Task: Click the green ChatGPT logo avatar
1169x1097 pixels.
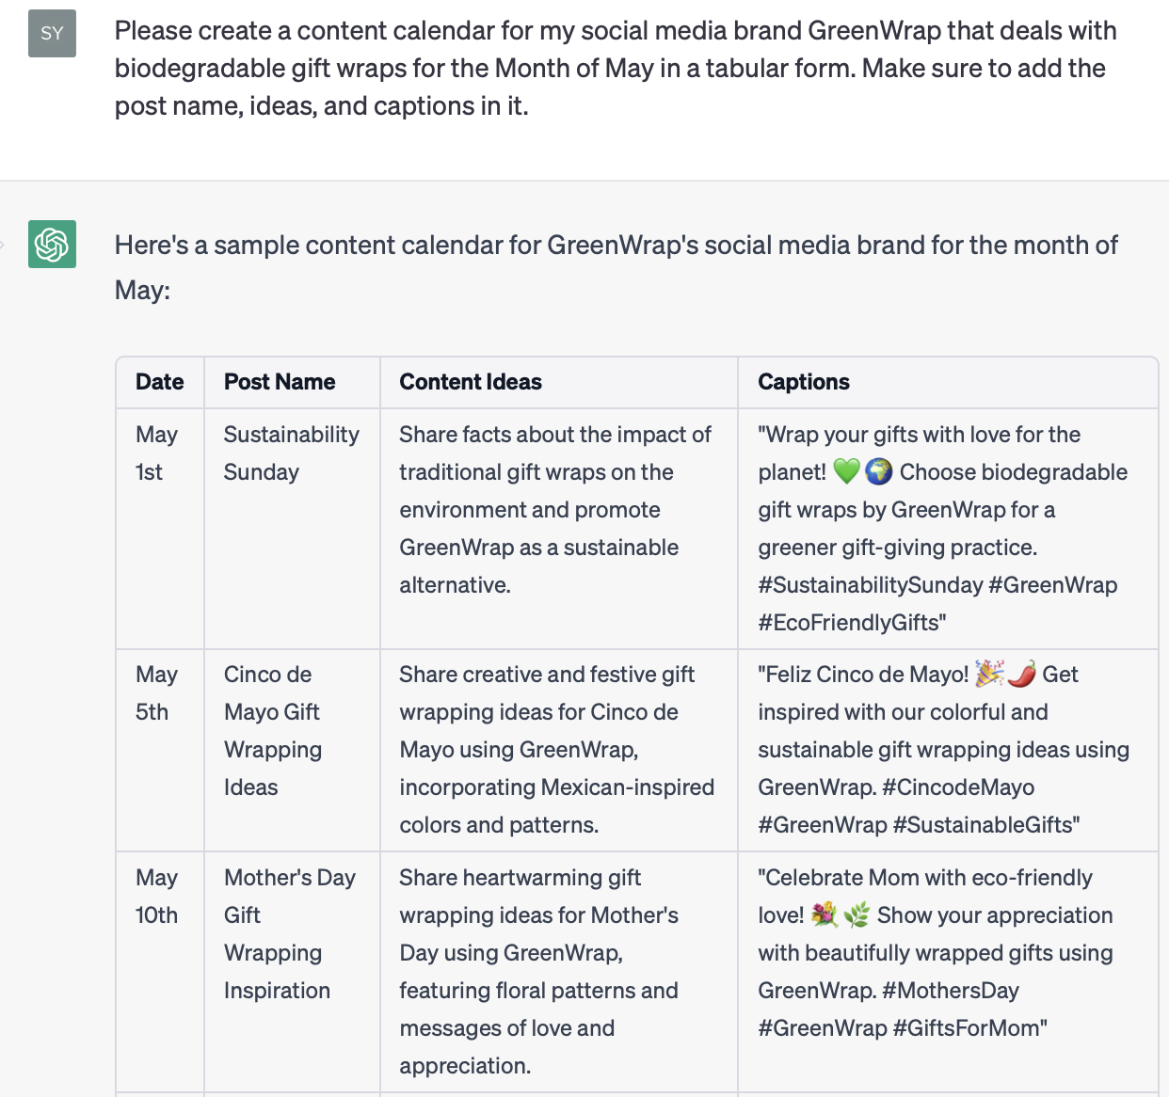Action: coord(52,245)
